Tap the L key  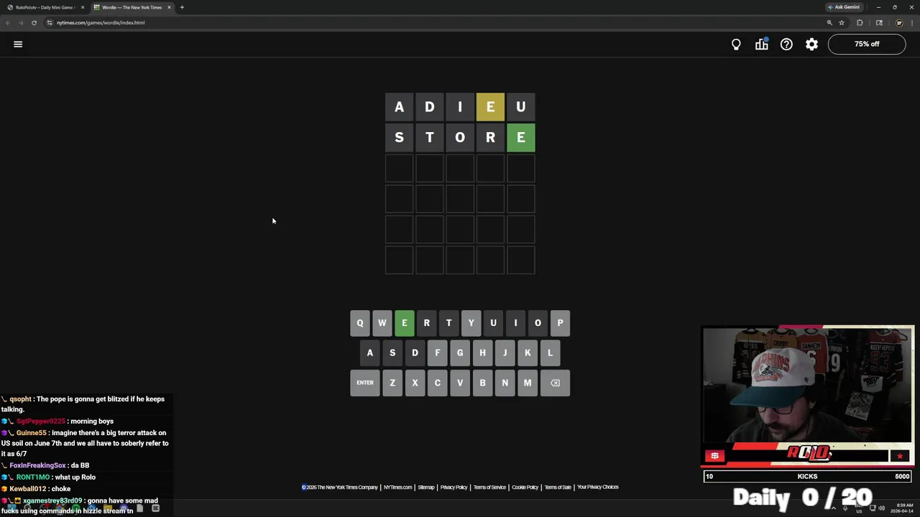tap(551, 353)
